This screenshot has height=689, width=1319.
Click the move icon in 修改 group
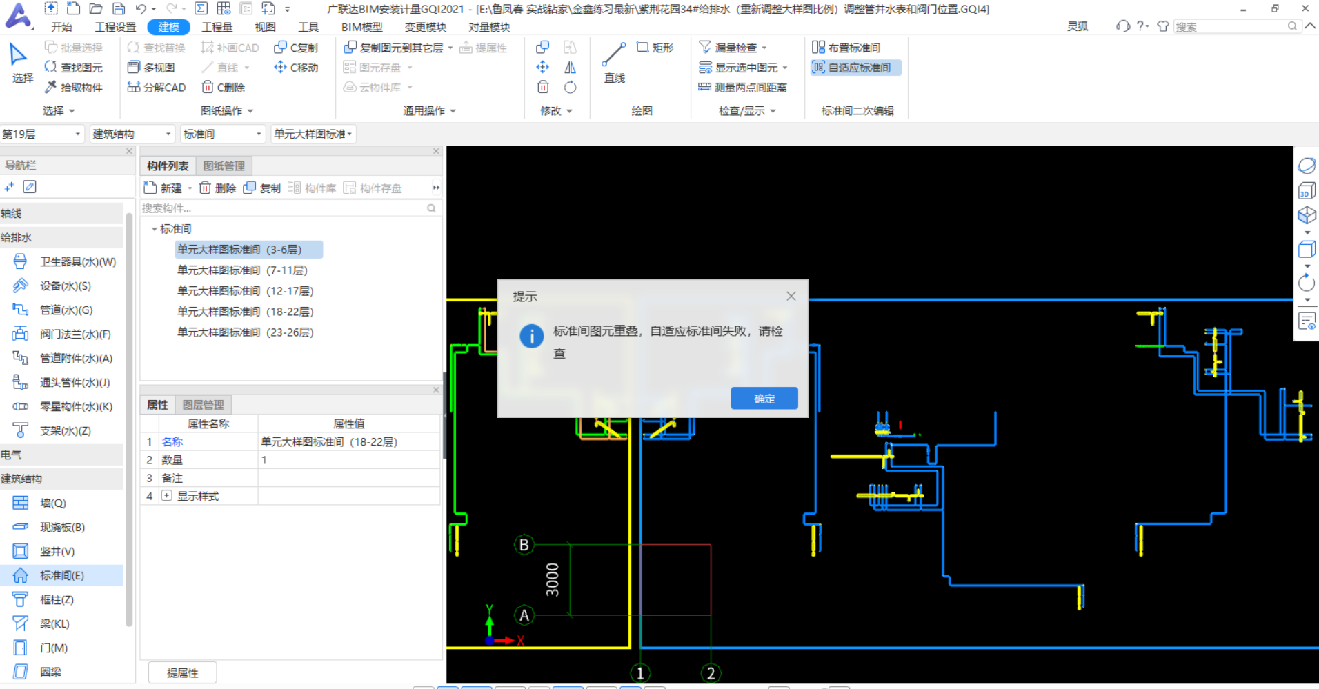pyautogui.click(x=543, y=68)
